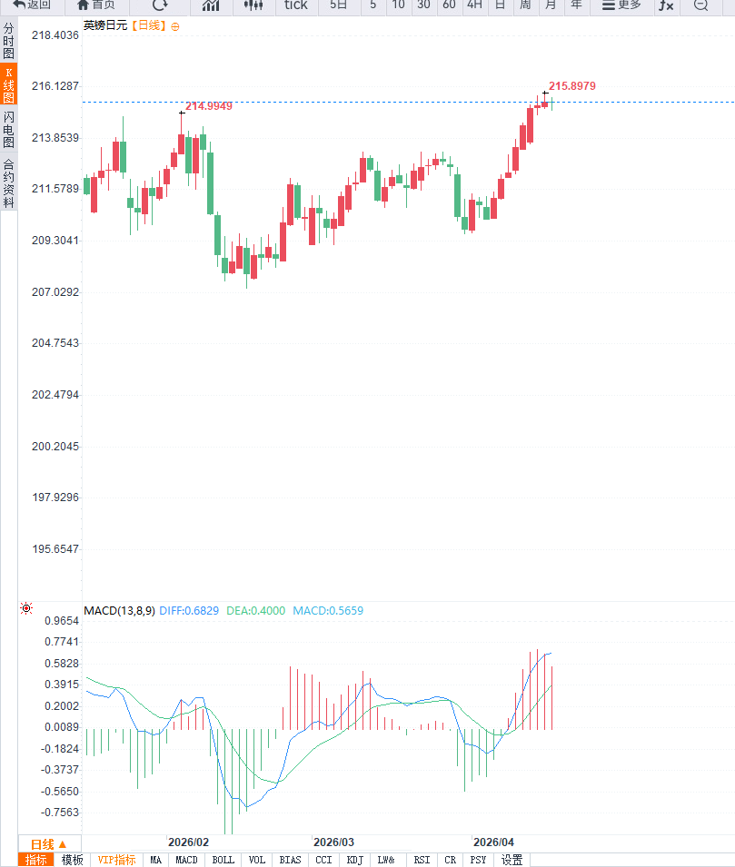
Task: Choose the CR indicator
Action: [x=451, y=860]
